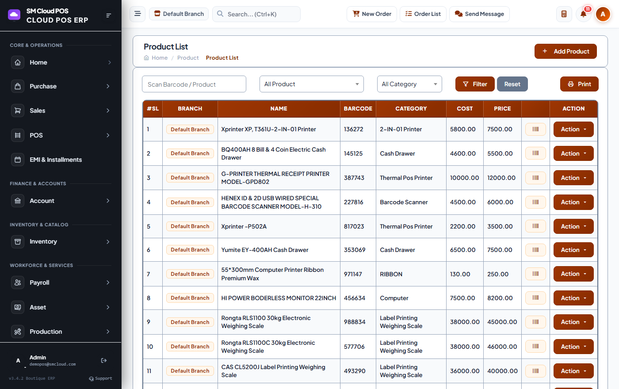
Task: Click the Reset button
Action: (512, 84)
